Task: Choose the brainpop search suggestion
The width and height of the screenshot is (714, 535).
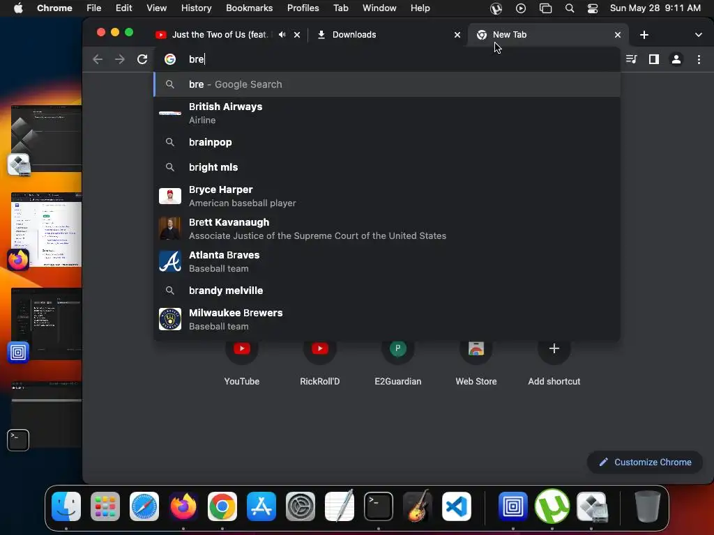Action: pyautogui.click(x=387, y=142)
